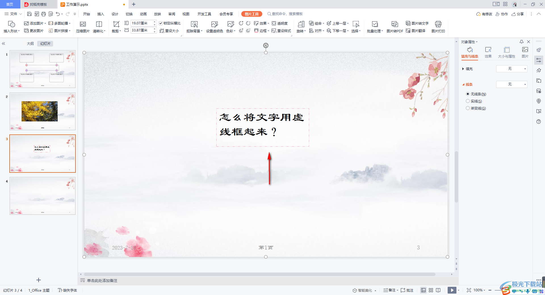Viewport: 545px width, 295px height.
Task: Click the Print icon in quick toolbar
Action: (43, 14)
